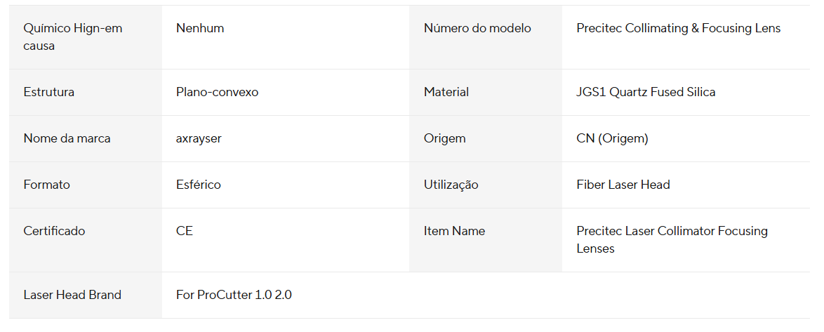Select 'Precitec Collimating & Focusing Lens' value
Image resolution: width=824 pixels, height=332 pixels.
coord(679,28)
